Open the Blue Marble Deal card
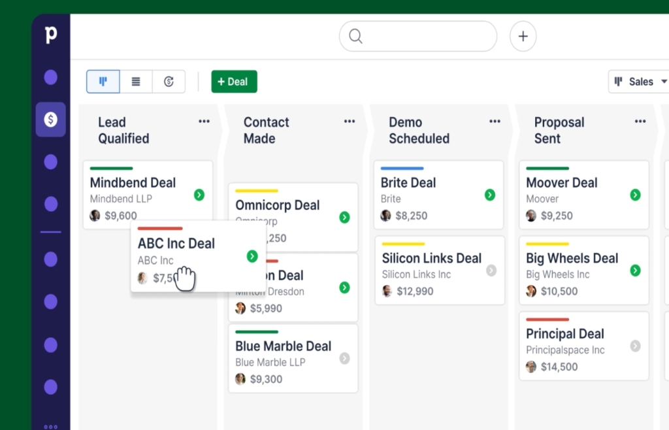This screenshot has width=669, height=430. pos(283,346)
